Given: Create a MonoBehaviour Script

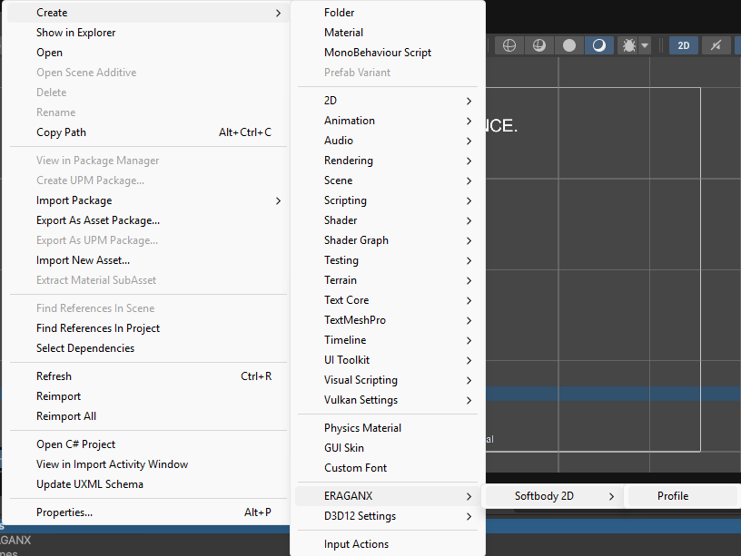Looking at the screenshot, I should (388, 53).
